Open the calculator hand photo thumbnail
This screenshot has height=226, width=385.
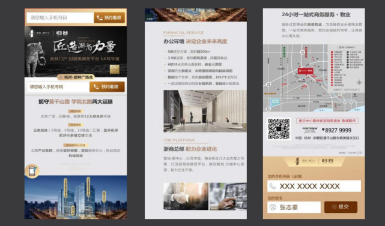[228, 197]
